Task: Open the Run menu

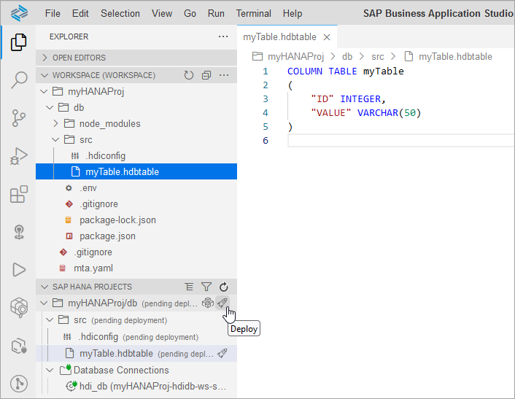Action: pos(216,13)
